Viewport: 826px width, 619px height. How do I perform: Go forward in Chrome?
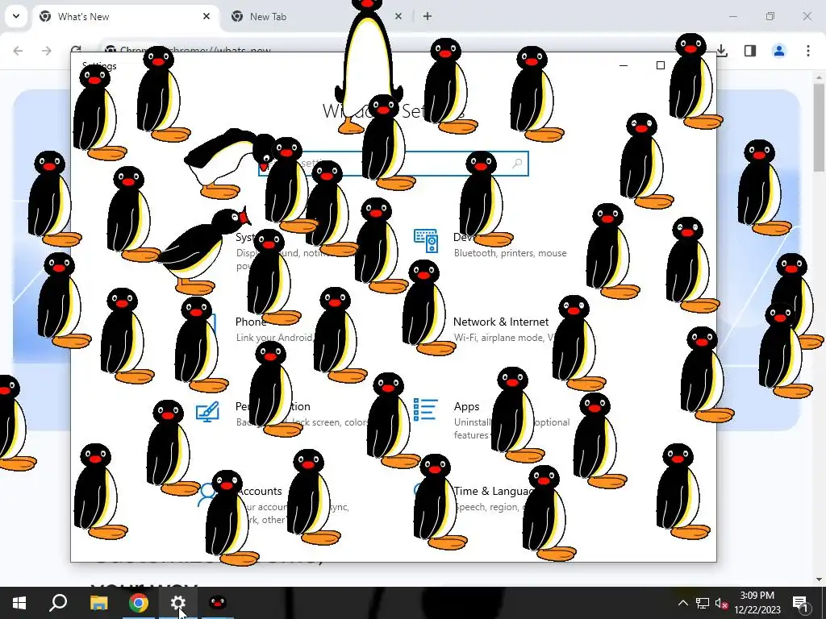tap(47, 51)
